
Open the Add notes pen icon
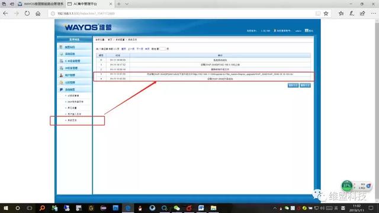click(352, 14)
